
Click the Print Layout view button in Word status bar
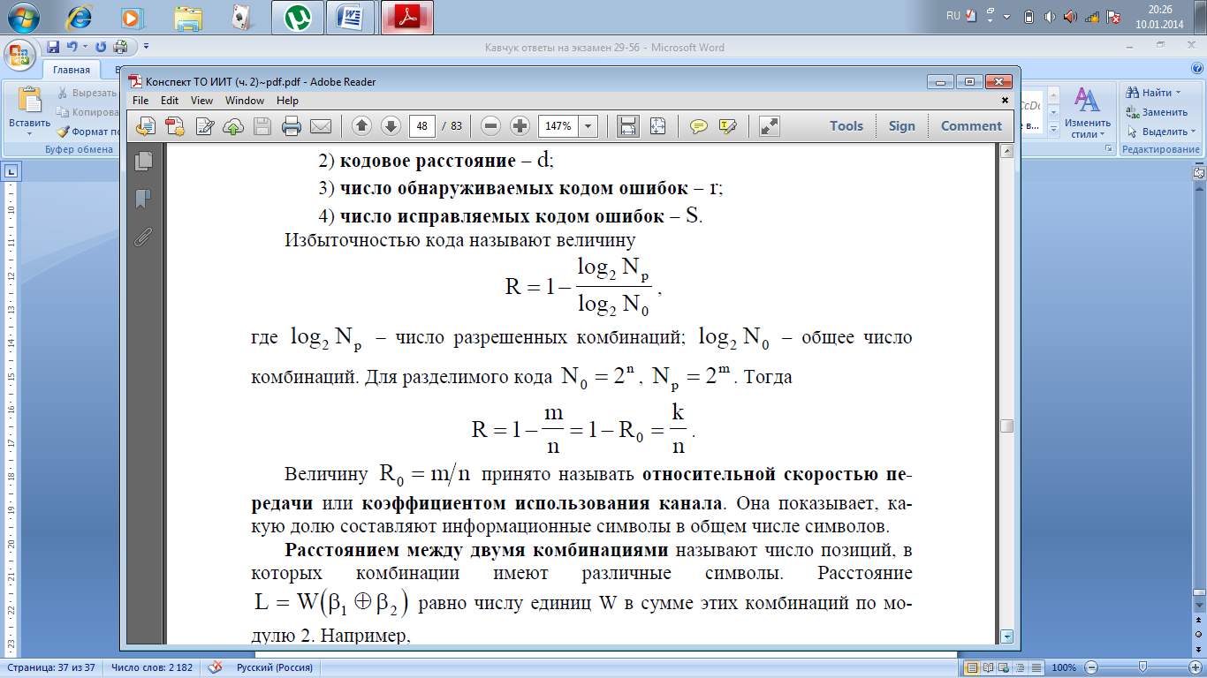pos(973,667)
